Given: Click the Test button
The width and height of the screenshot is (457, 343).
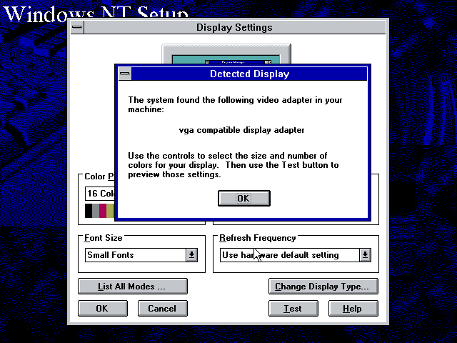Looking at the screenshot, I should tap(293, 309).
